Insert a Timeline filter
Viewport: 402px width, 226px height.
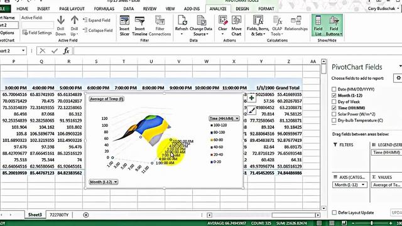point(139,26)
